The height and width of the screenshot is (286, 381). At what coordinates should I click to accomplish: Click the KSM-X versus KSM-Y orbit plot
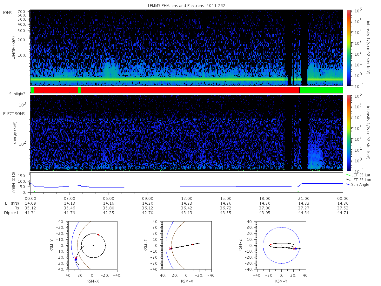[x=93, y=245]
